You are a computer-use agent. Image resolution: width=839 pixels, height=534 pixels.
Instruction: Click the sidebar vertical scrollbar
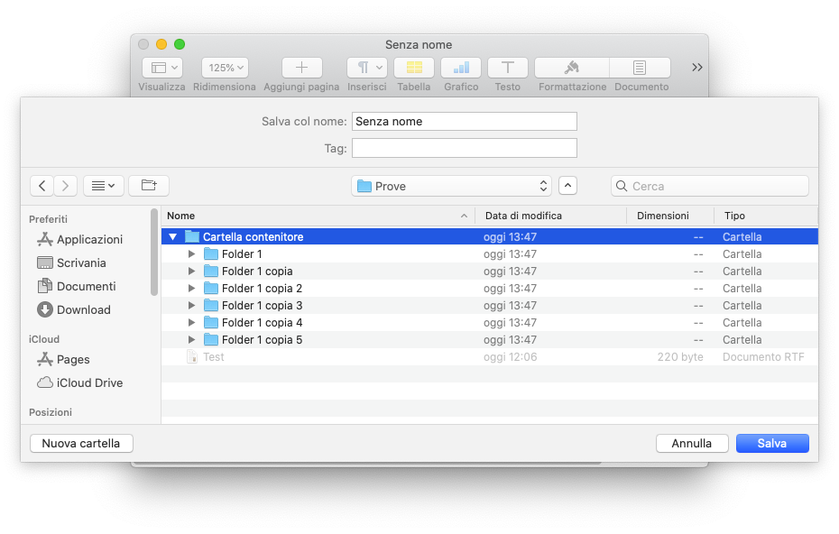[x=154, y=253]
